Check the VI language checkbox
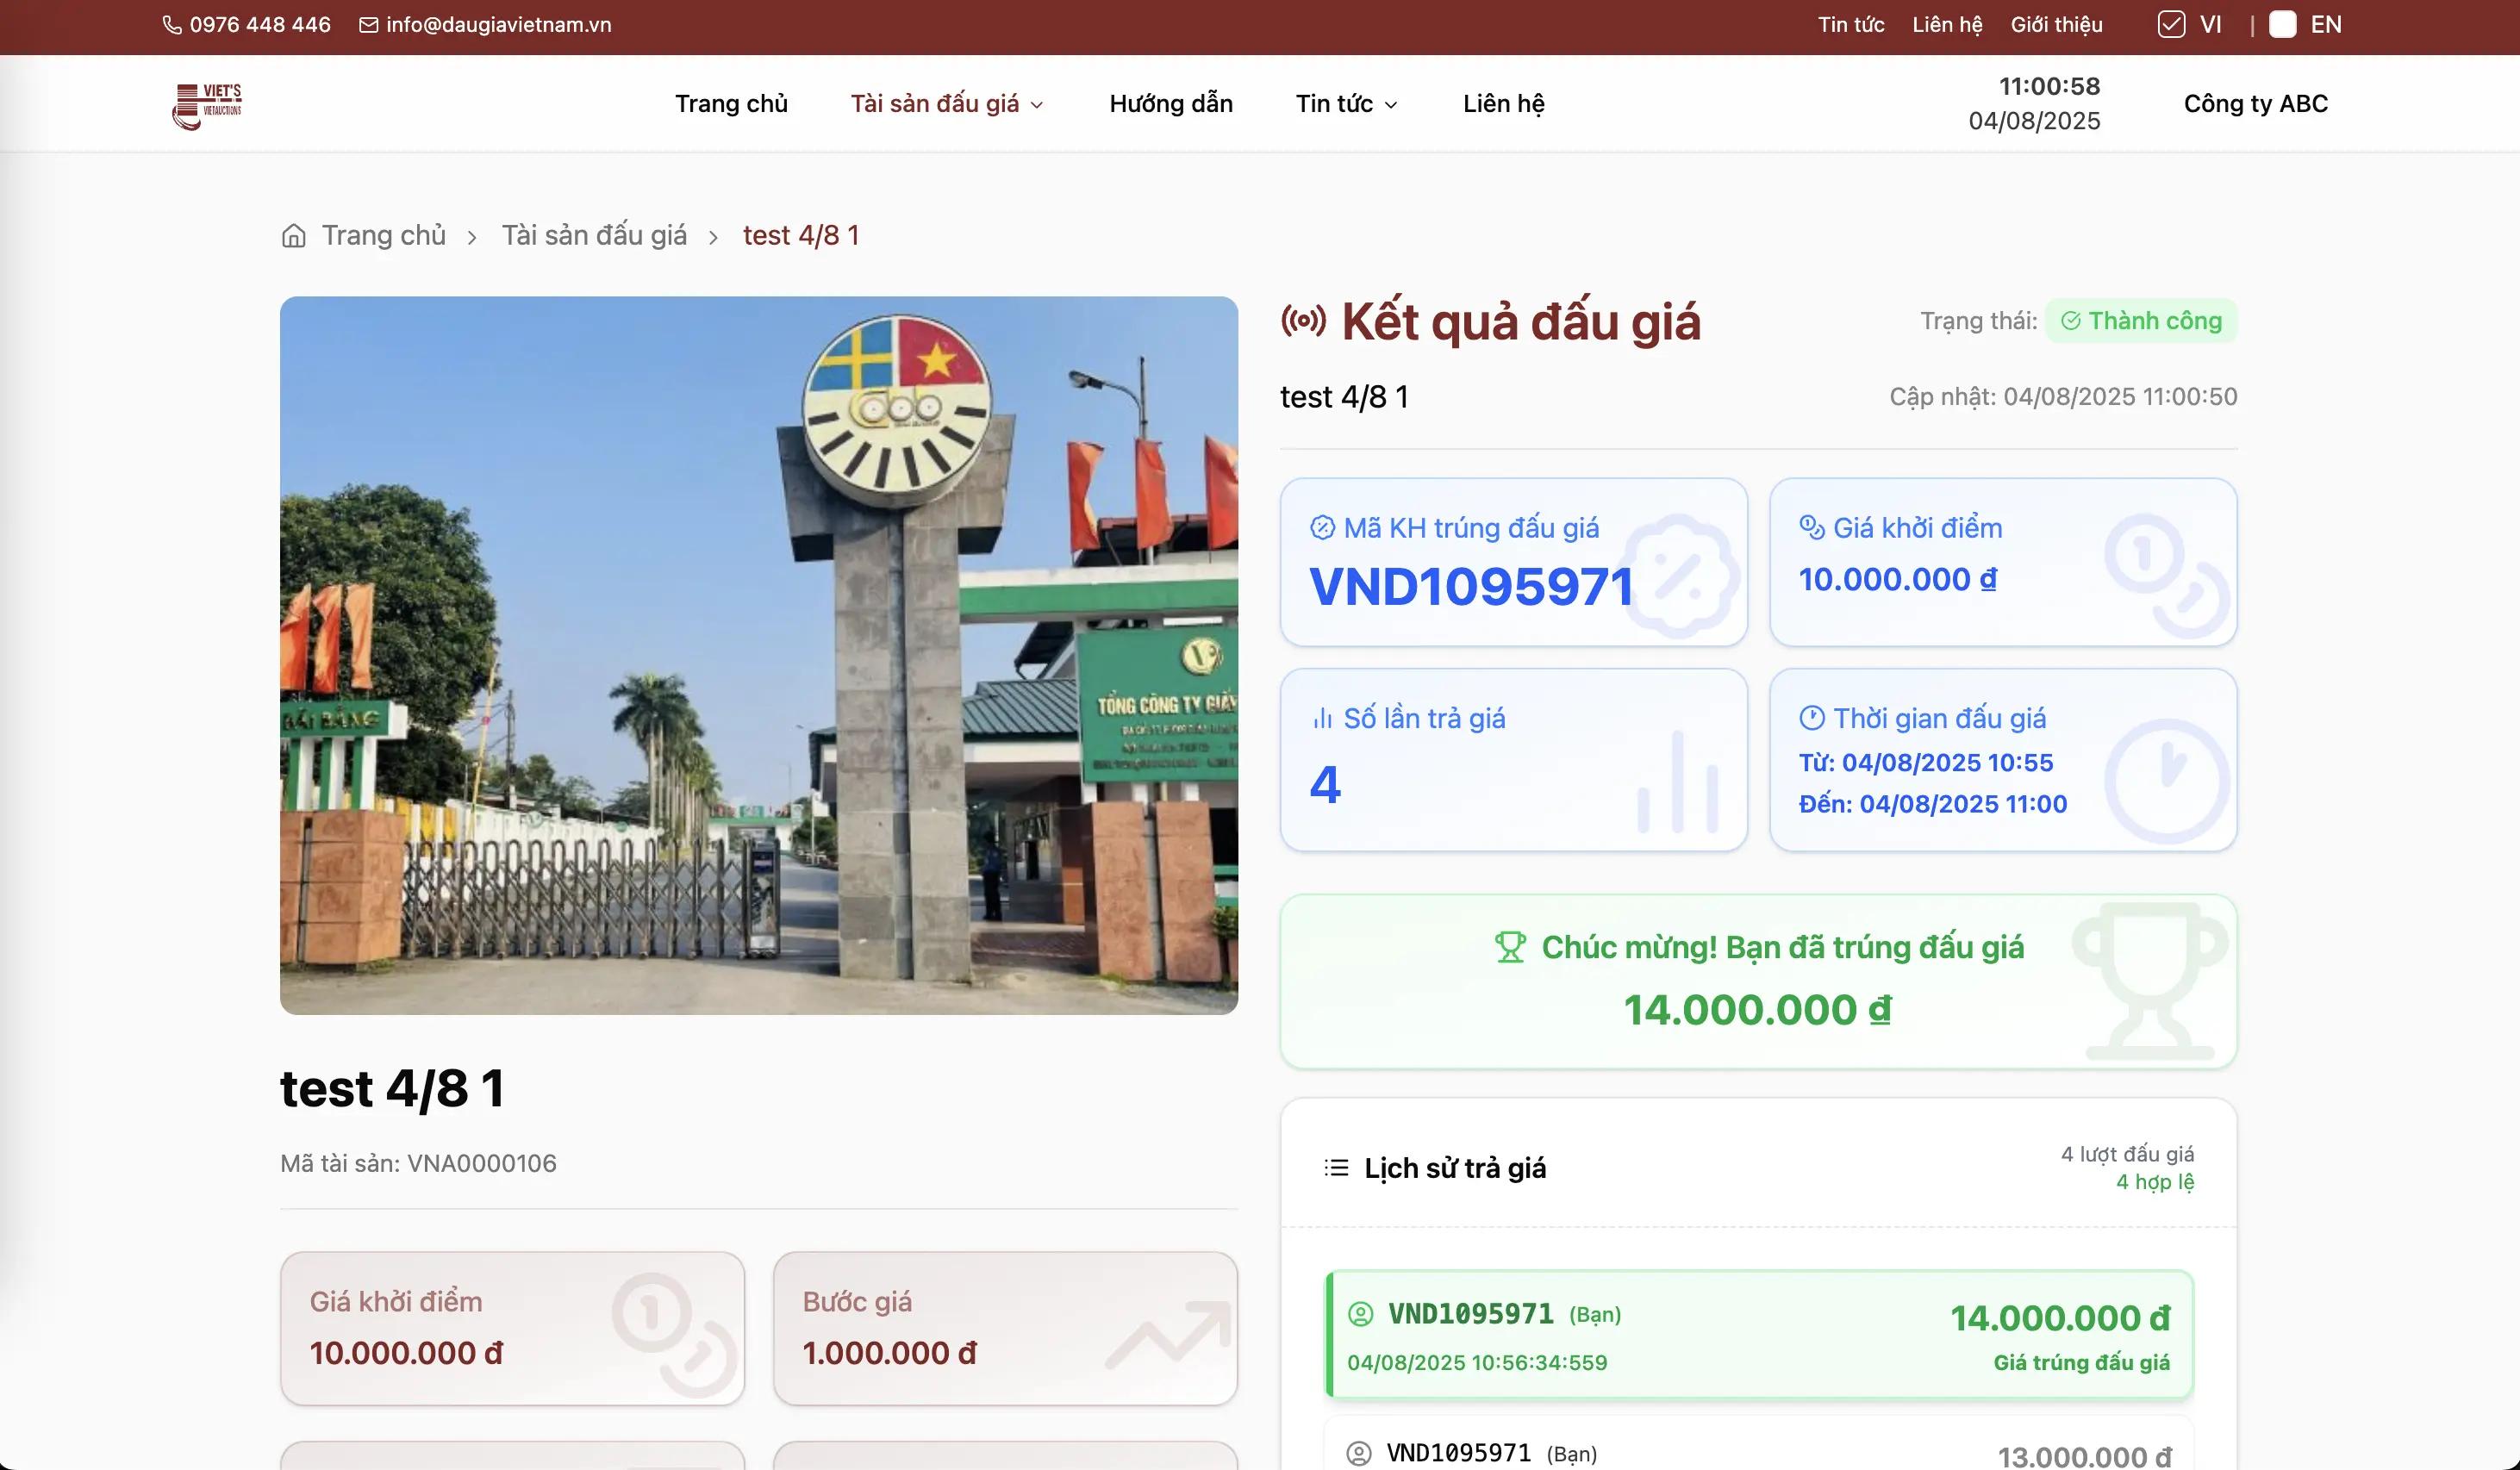 (2171, 25)
